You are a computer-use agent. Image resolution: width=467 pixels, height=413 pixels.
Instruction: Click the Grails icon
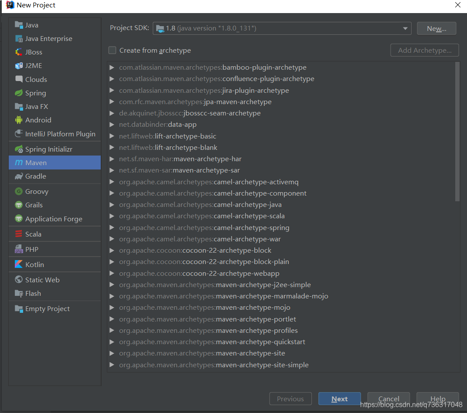pyautogui.click(x=19, y=205)
